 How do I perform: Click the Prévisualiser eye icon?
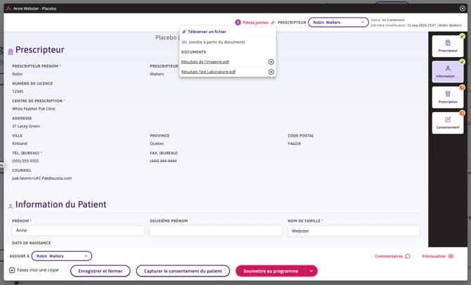pyautogui.click(x=451, y=256)
